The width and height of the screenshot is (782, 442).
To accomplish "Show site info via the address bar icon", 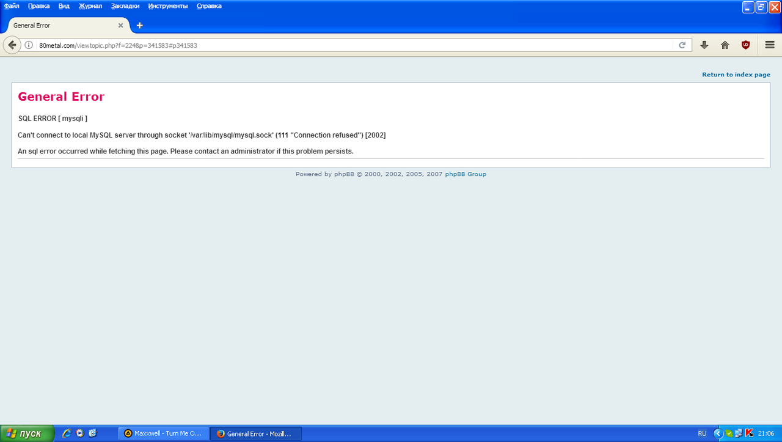I will click(x=29, y=45).
